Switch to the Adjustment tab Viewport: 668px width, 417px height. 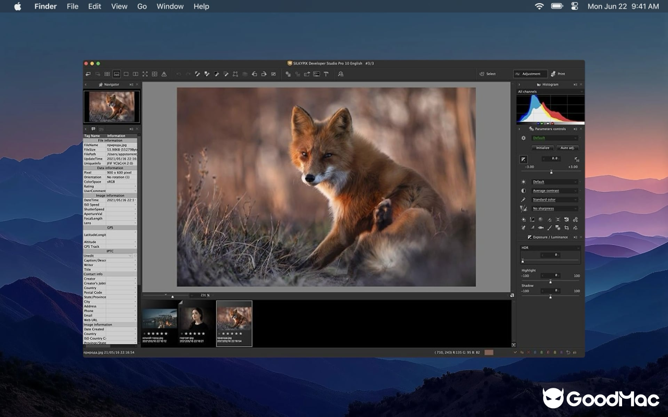click(530, 74)
